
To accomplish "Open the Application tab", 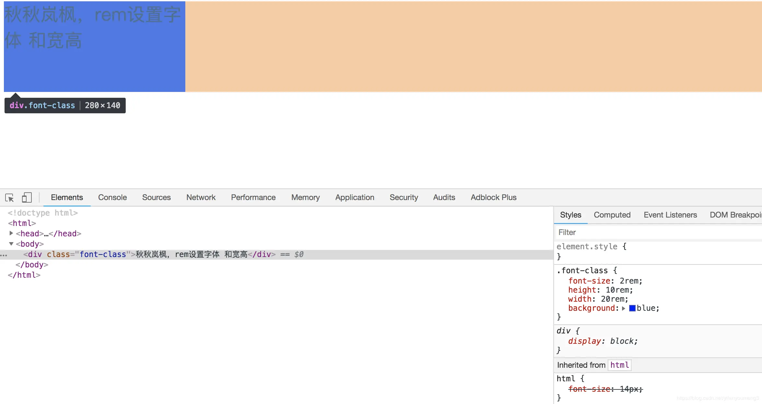I will coord(354,197).
